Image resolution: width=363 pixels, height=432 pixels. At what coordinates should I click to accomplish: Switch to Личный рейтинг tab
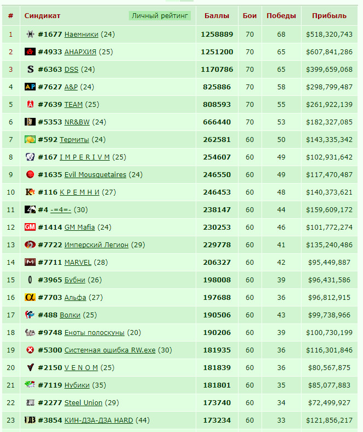coord(160,16)
